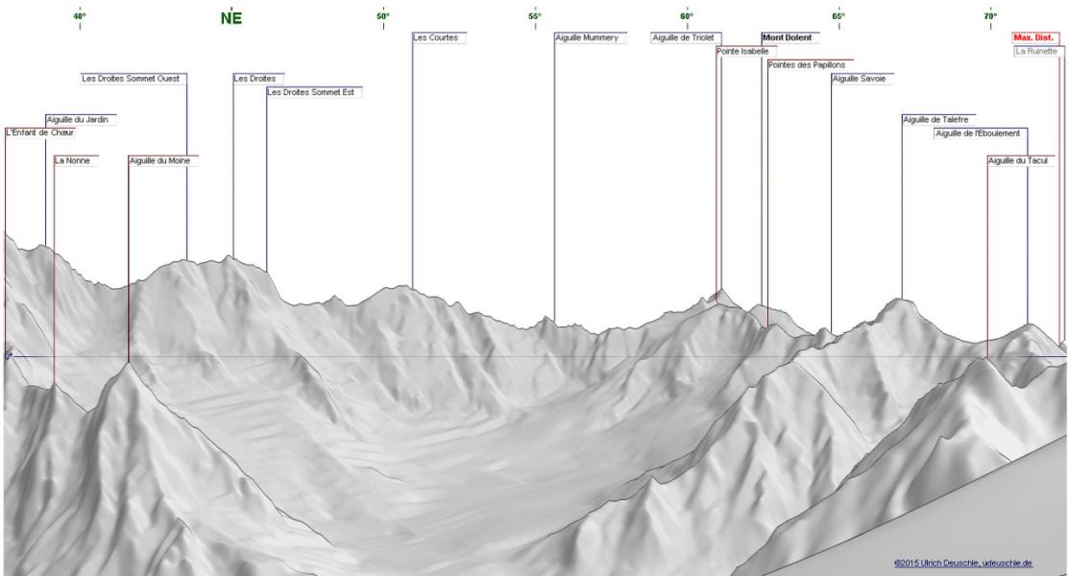Select the Aiguille de l'Eboulement label
Screen dimensions: 1069x576
tap(978, 133)
